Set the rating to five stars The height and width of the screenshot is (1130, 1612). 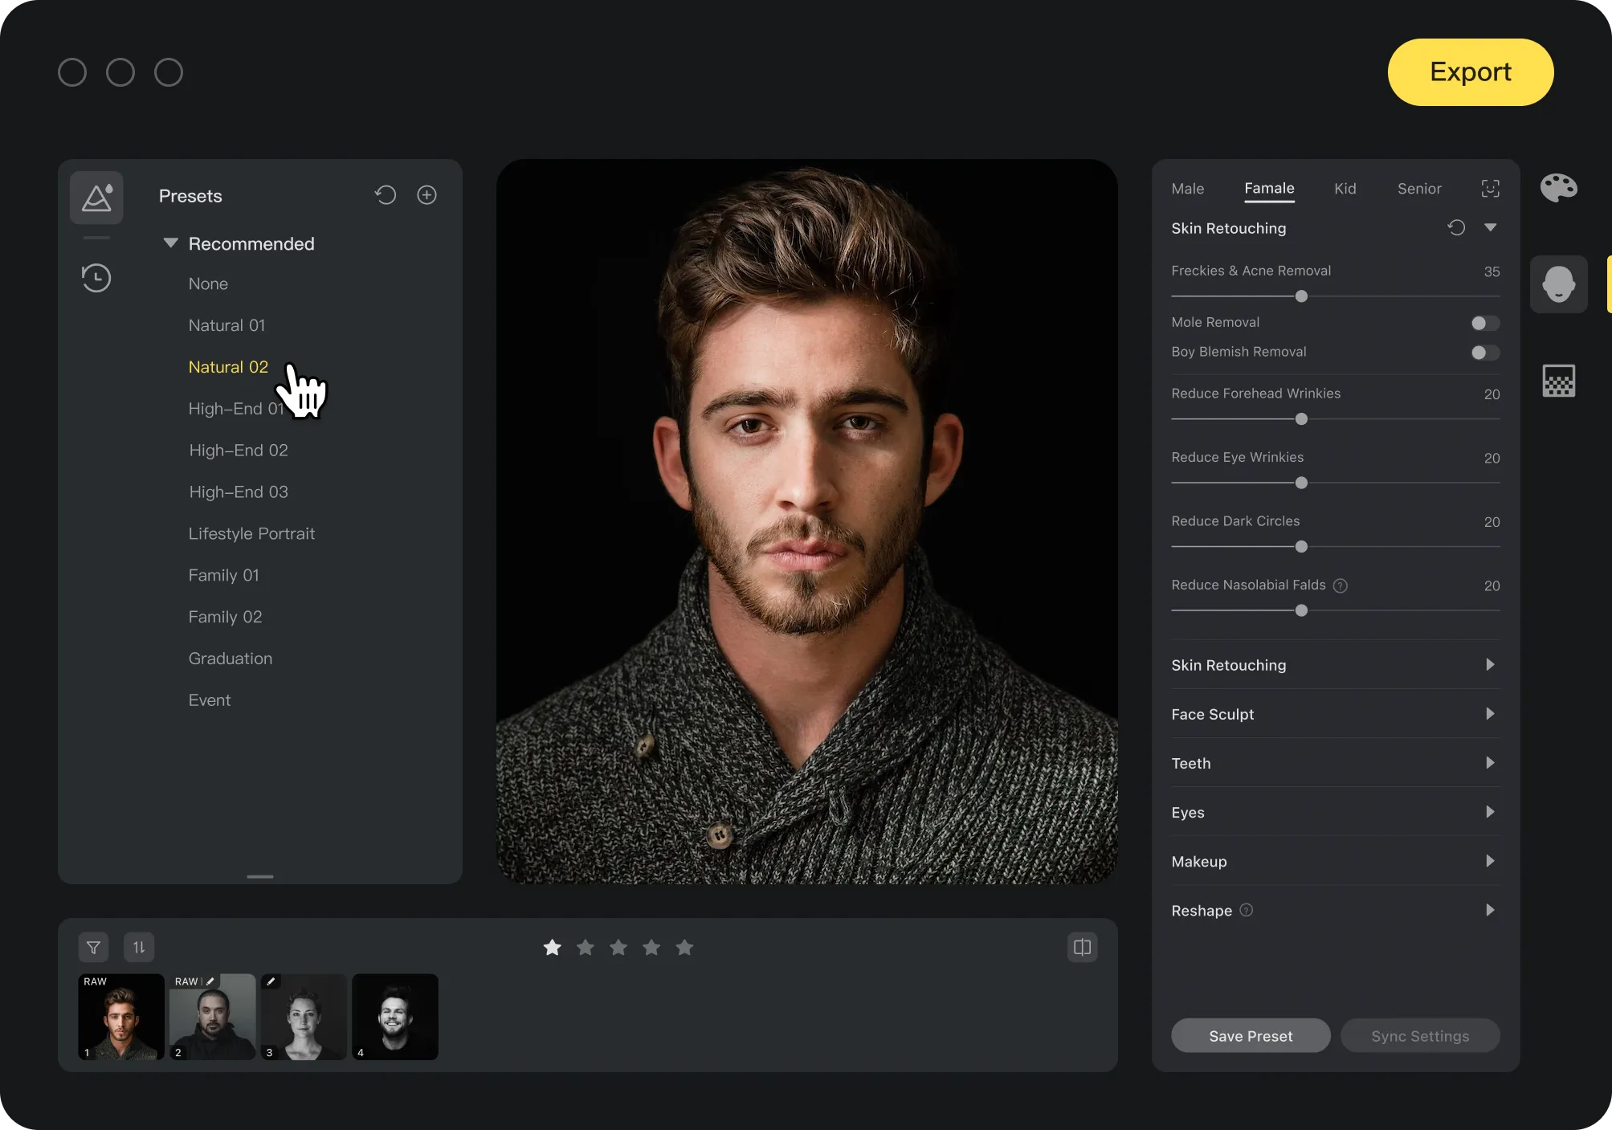coord(684,948)
